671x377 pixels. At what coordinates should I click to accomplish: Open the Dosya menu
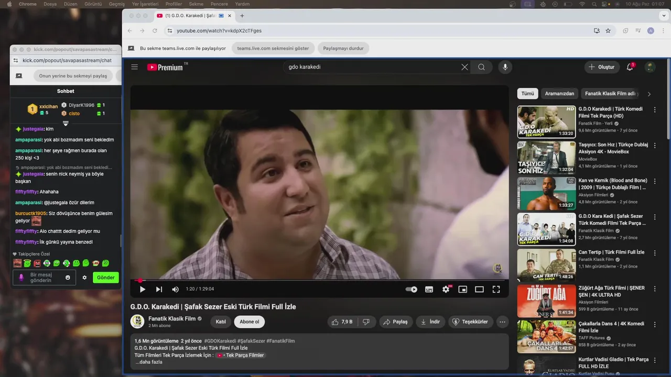(50, 4)
